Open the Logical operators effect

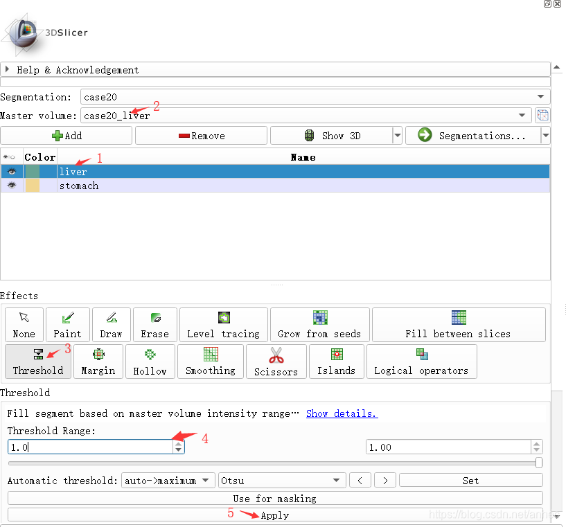click(422, 361)
